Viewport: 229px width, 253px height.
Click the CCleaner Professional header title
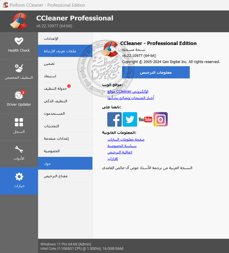[75, 18]
